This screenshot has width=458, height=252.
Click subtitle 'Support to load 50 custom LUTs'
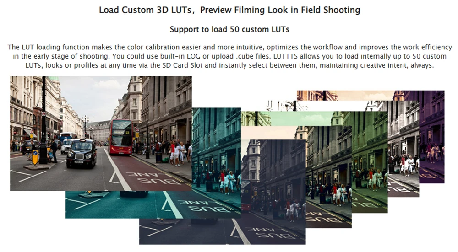(x=229, y=29)
